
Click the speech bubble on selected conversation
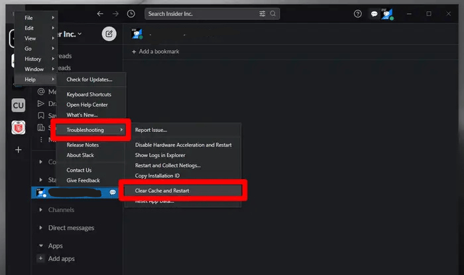point(113,192)
